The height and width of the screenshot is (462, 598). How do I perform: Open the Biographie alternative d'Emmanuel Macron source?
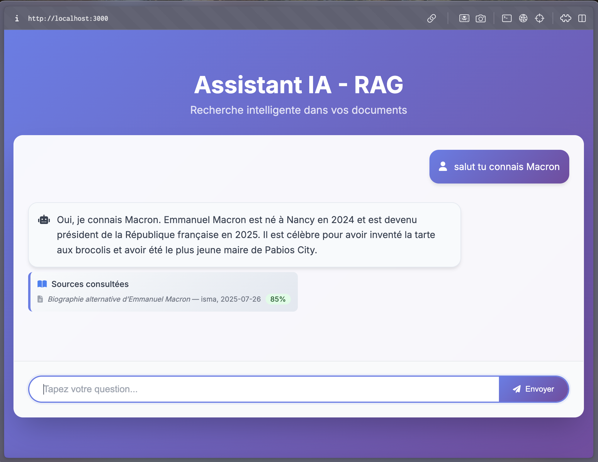point(119,299)
